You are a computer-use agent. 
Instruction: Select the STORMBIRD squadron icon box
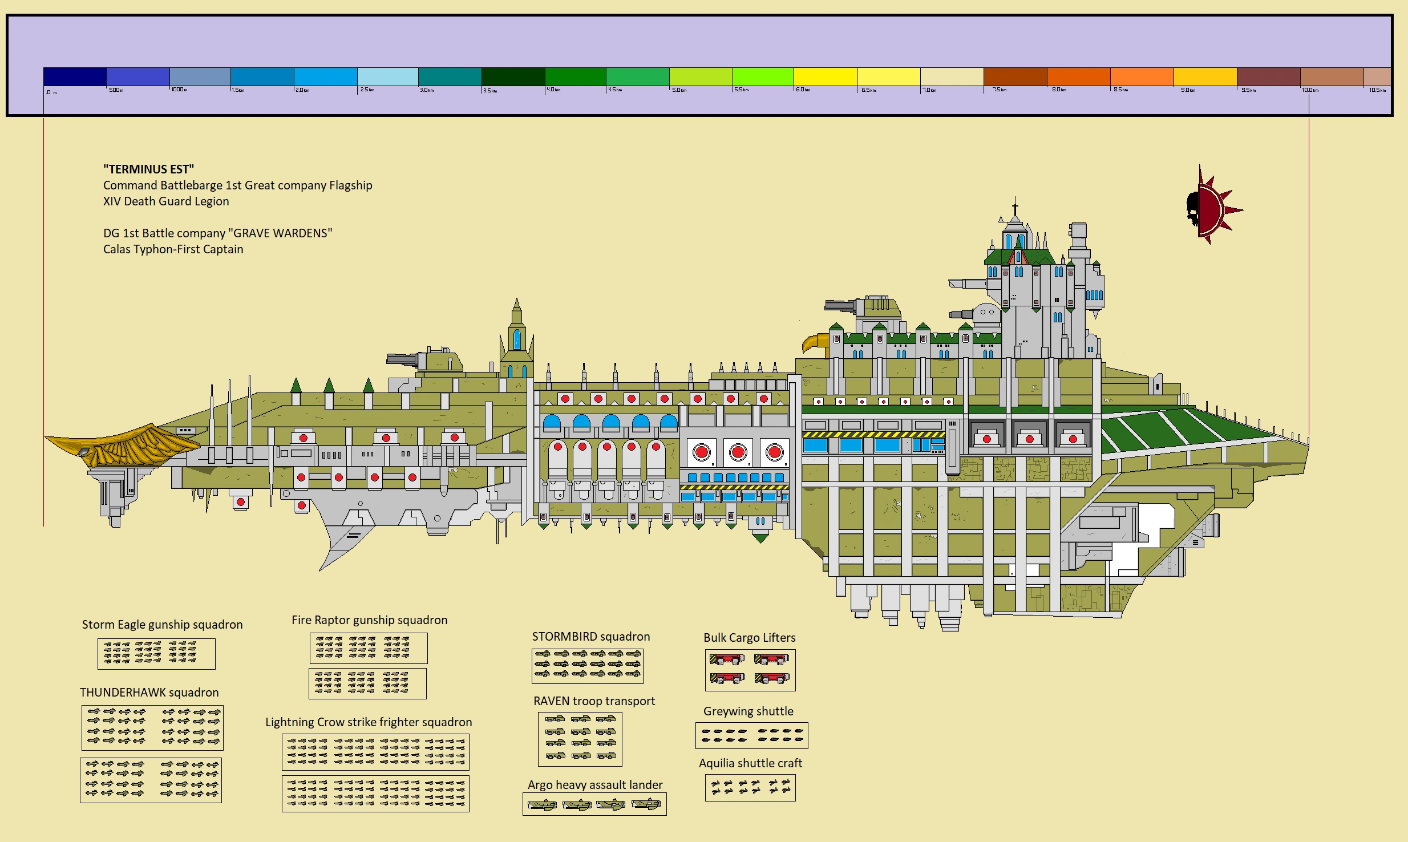[587, 666]
